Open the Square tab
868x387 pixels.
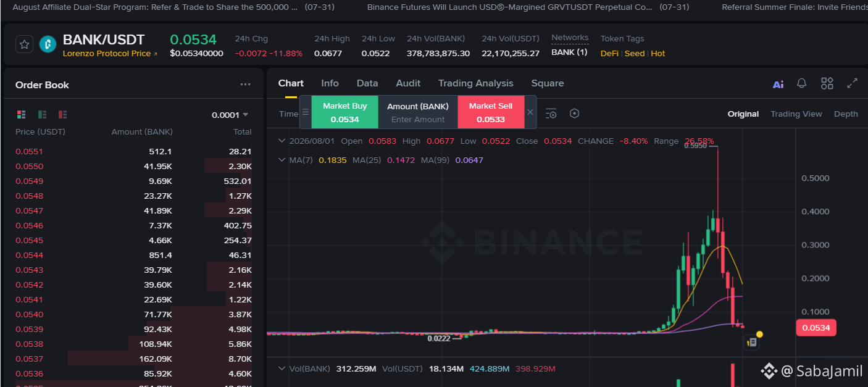(548, 83)
